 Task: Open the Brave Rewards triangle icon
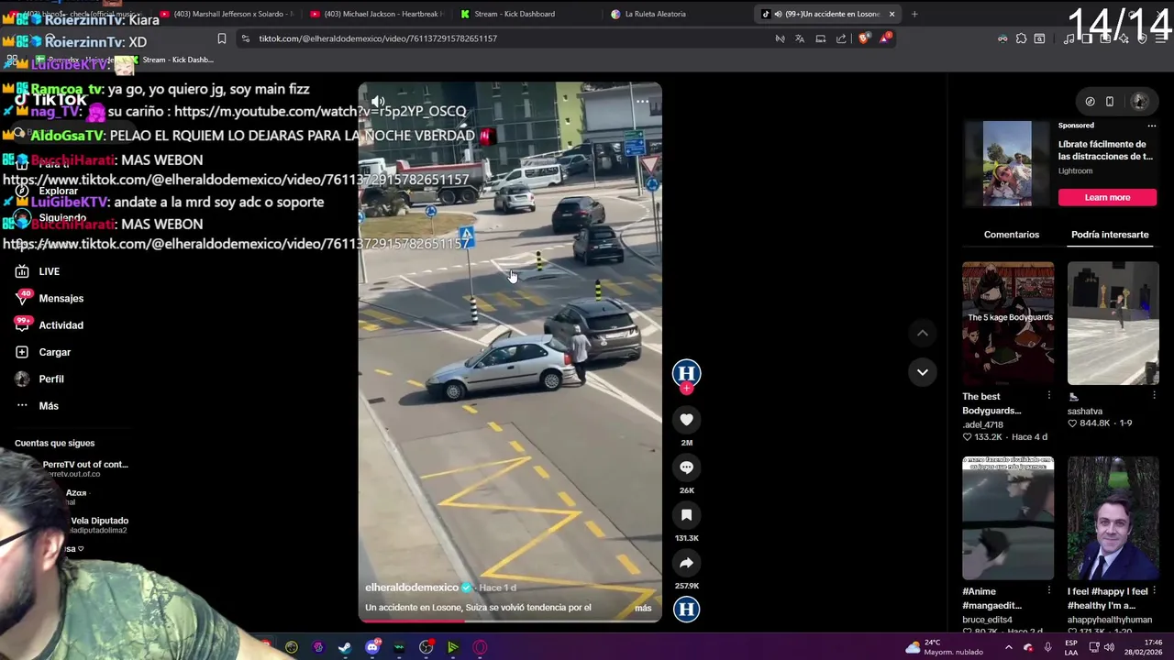point(885,38)
